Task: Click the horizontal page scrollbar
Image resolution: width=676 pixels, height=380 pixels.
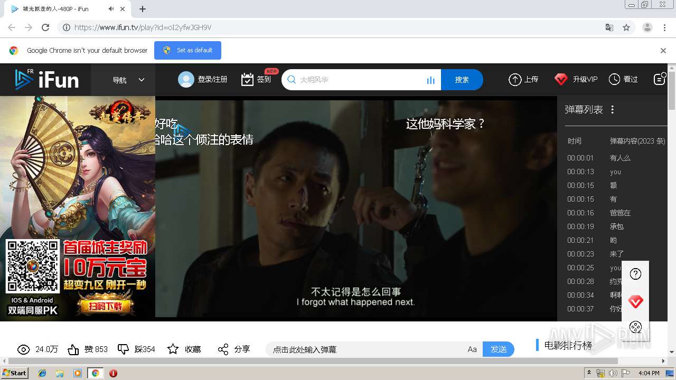Action: click(x=312, y=361)
